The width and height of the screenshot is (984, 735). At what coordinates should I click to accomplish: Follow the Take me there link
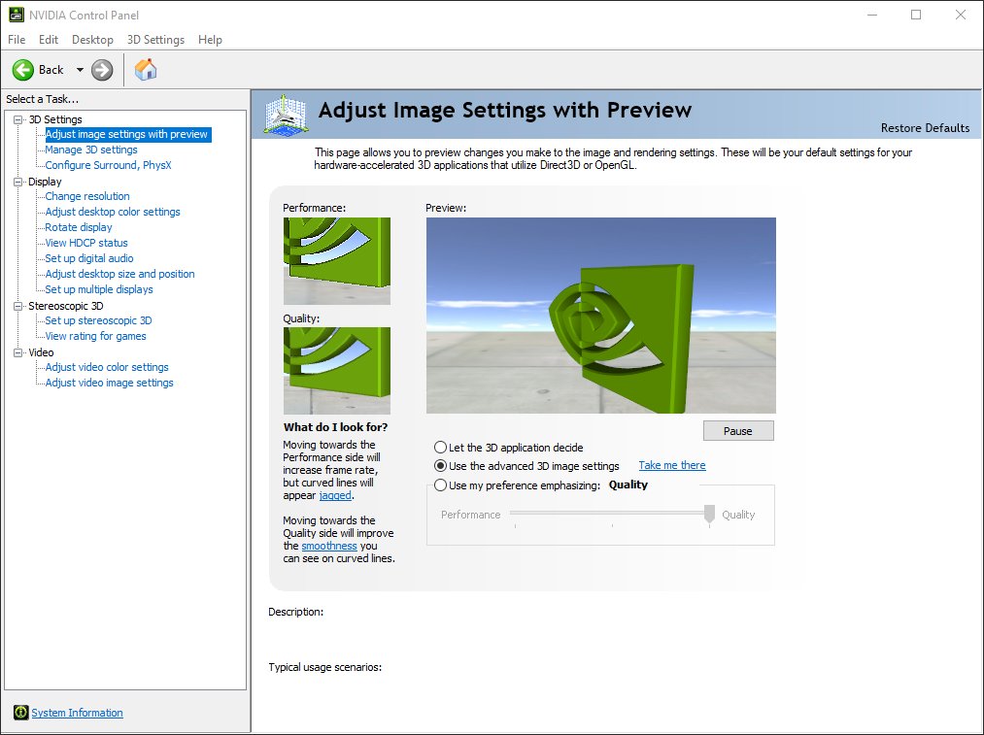672,465
